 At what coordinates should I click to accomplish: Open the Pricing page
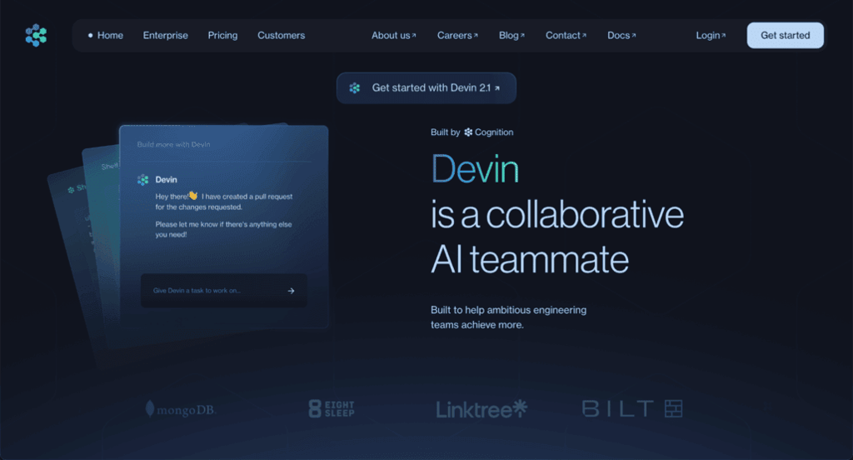click(222, 35)
